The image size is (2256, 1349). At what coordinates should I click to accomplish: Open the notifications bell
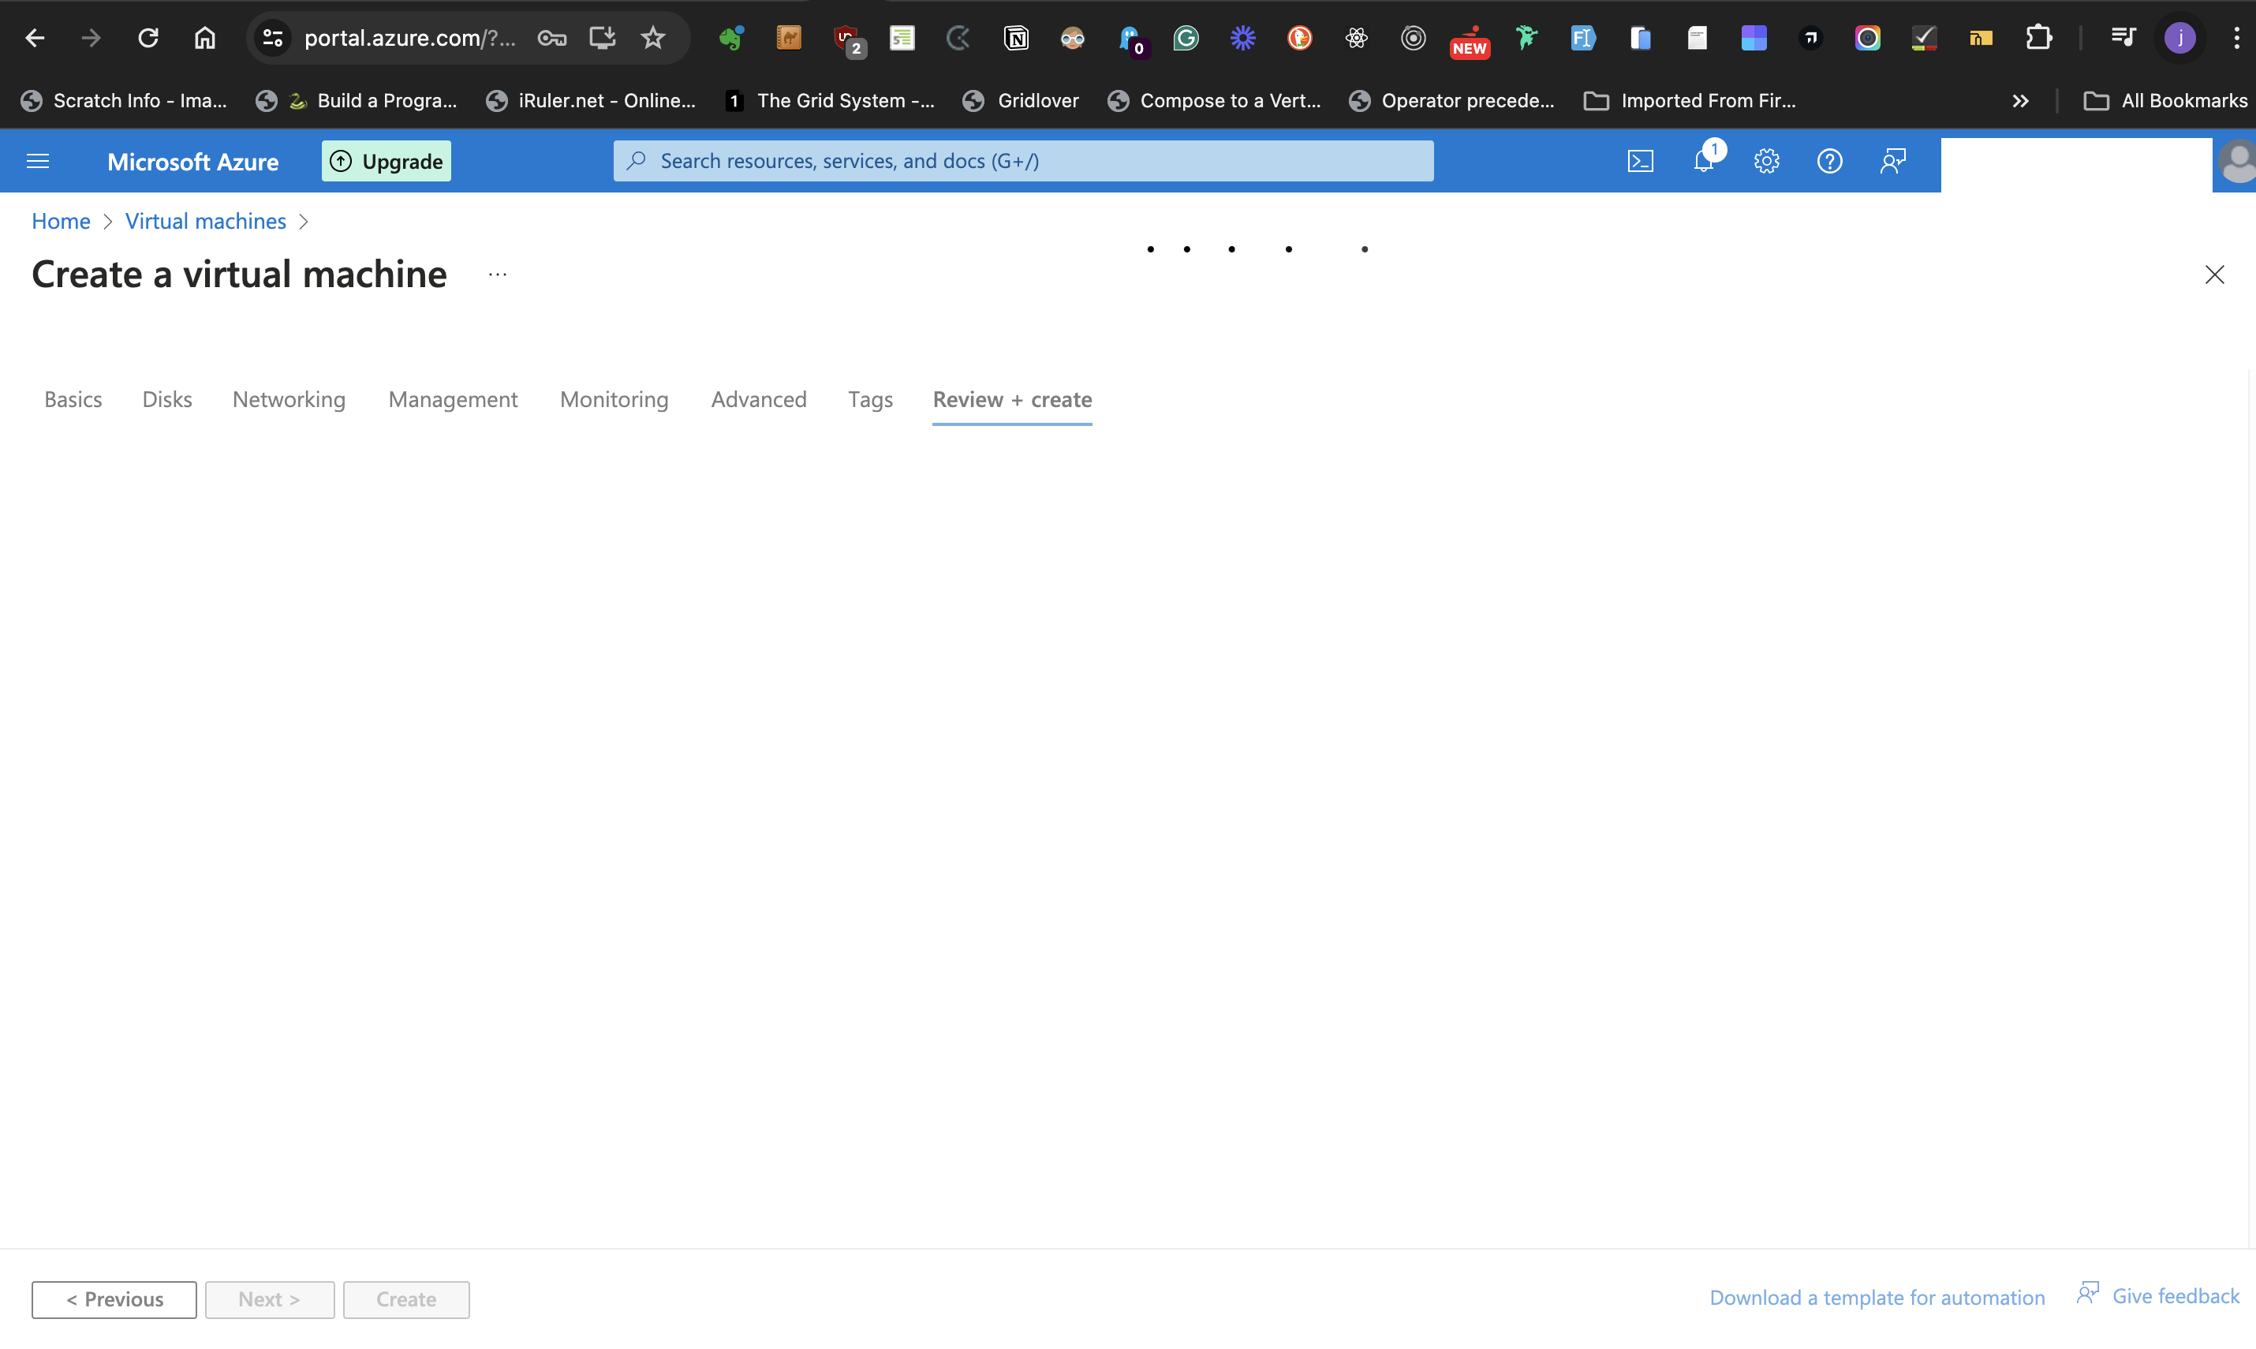tap(1703, 161)
